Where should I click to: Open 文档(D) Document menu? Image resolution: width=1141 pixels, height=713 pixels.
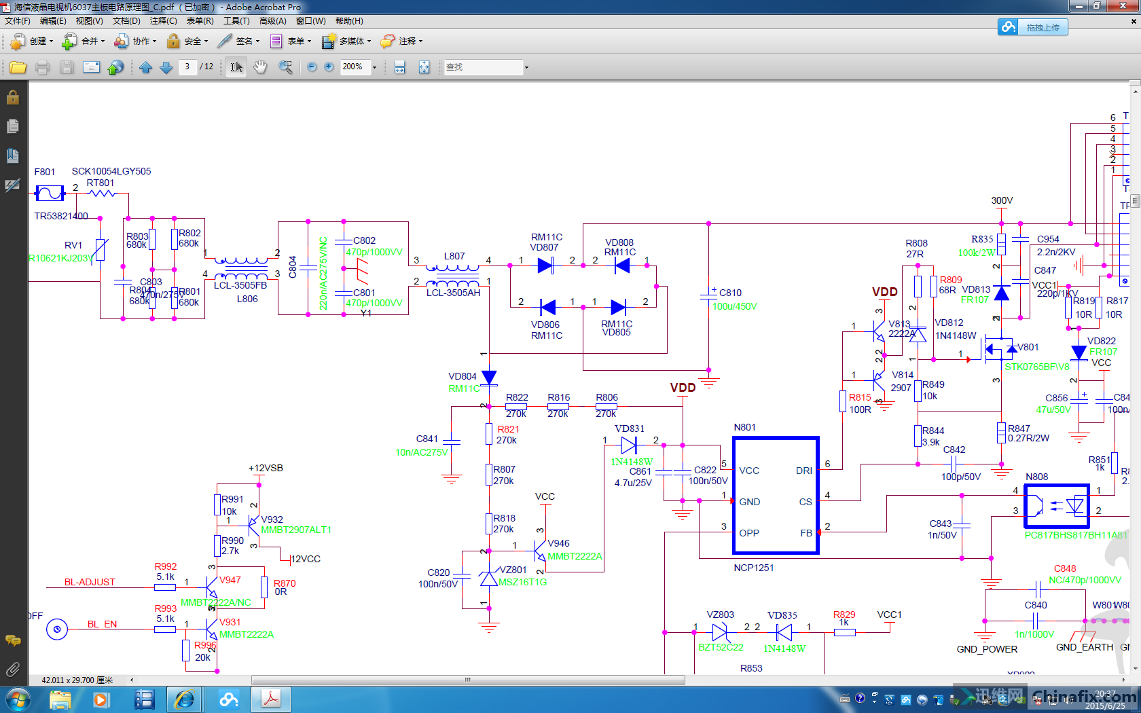[126, 21]
